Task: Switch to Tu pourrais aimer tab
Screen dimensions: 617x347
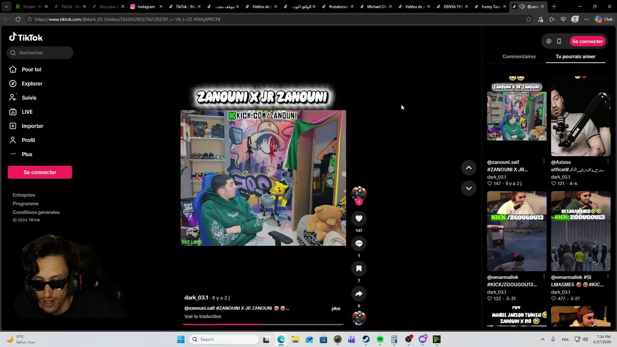Action: pyautogui.click(x=575, y=56)
